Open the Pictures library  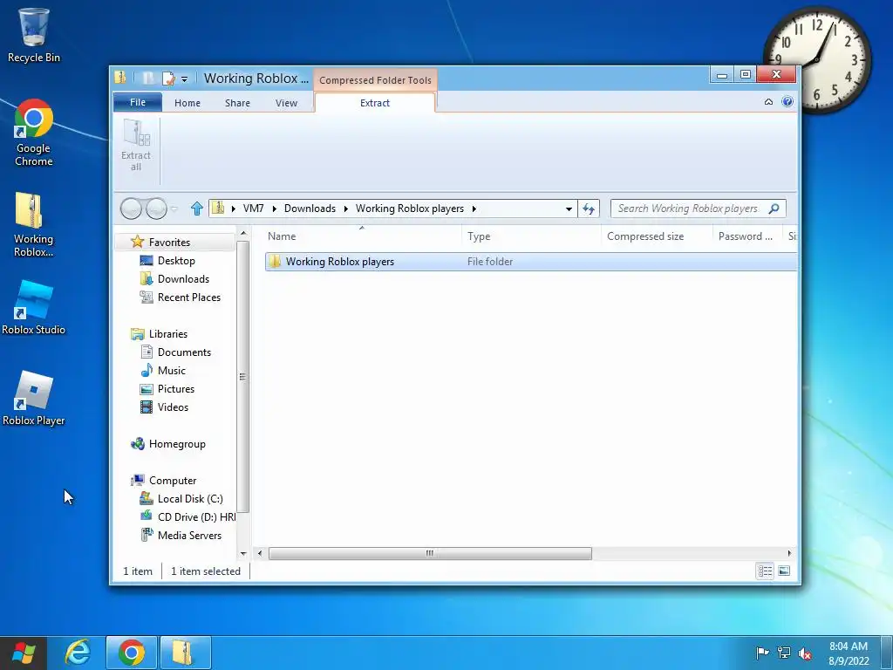[167, 389]
